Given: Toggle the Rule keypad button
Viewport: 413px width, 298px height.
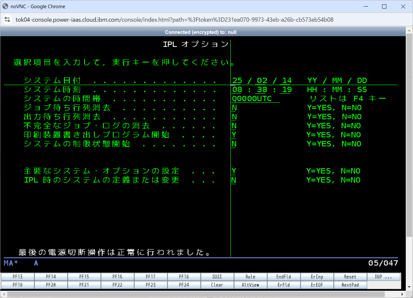Looking at the screenshot, I should 250,277.
